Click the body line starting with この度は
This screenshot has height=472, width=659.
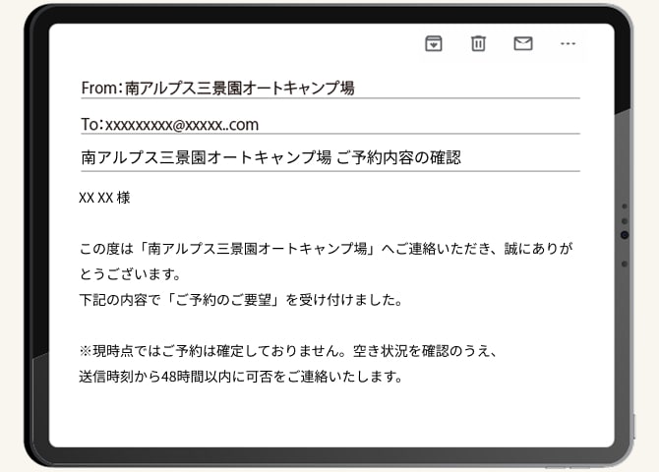(x=325, y=248)
